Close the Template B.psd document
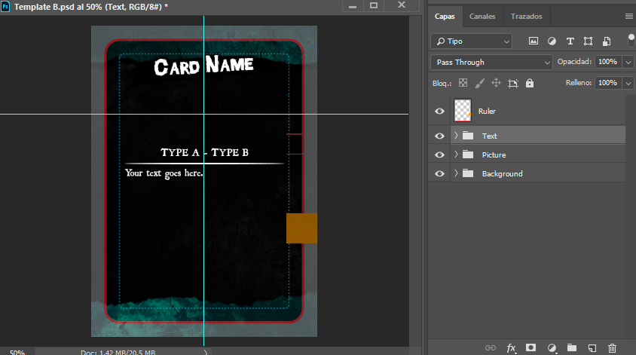This screenshot has height=355, width=636. click(x=402, y=5)
